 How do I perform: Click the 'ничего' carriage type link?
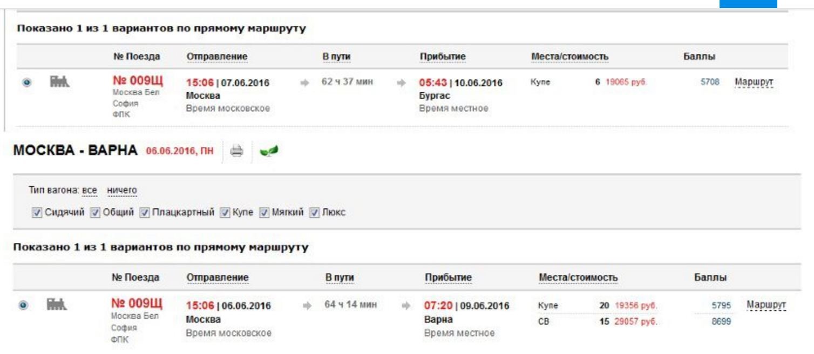coord(121,190)
